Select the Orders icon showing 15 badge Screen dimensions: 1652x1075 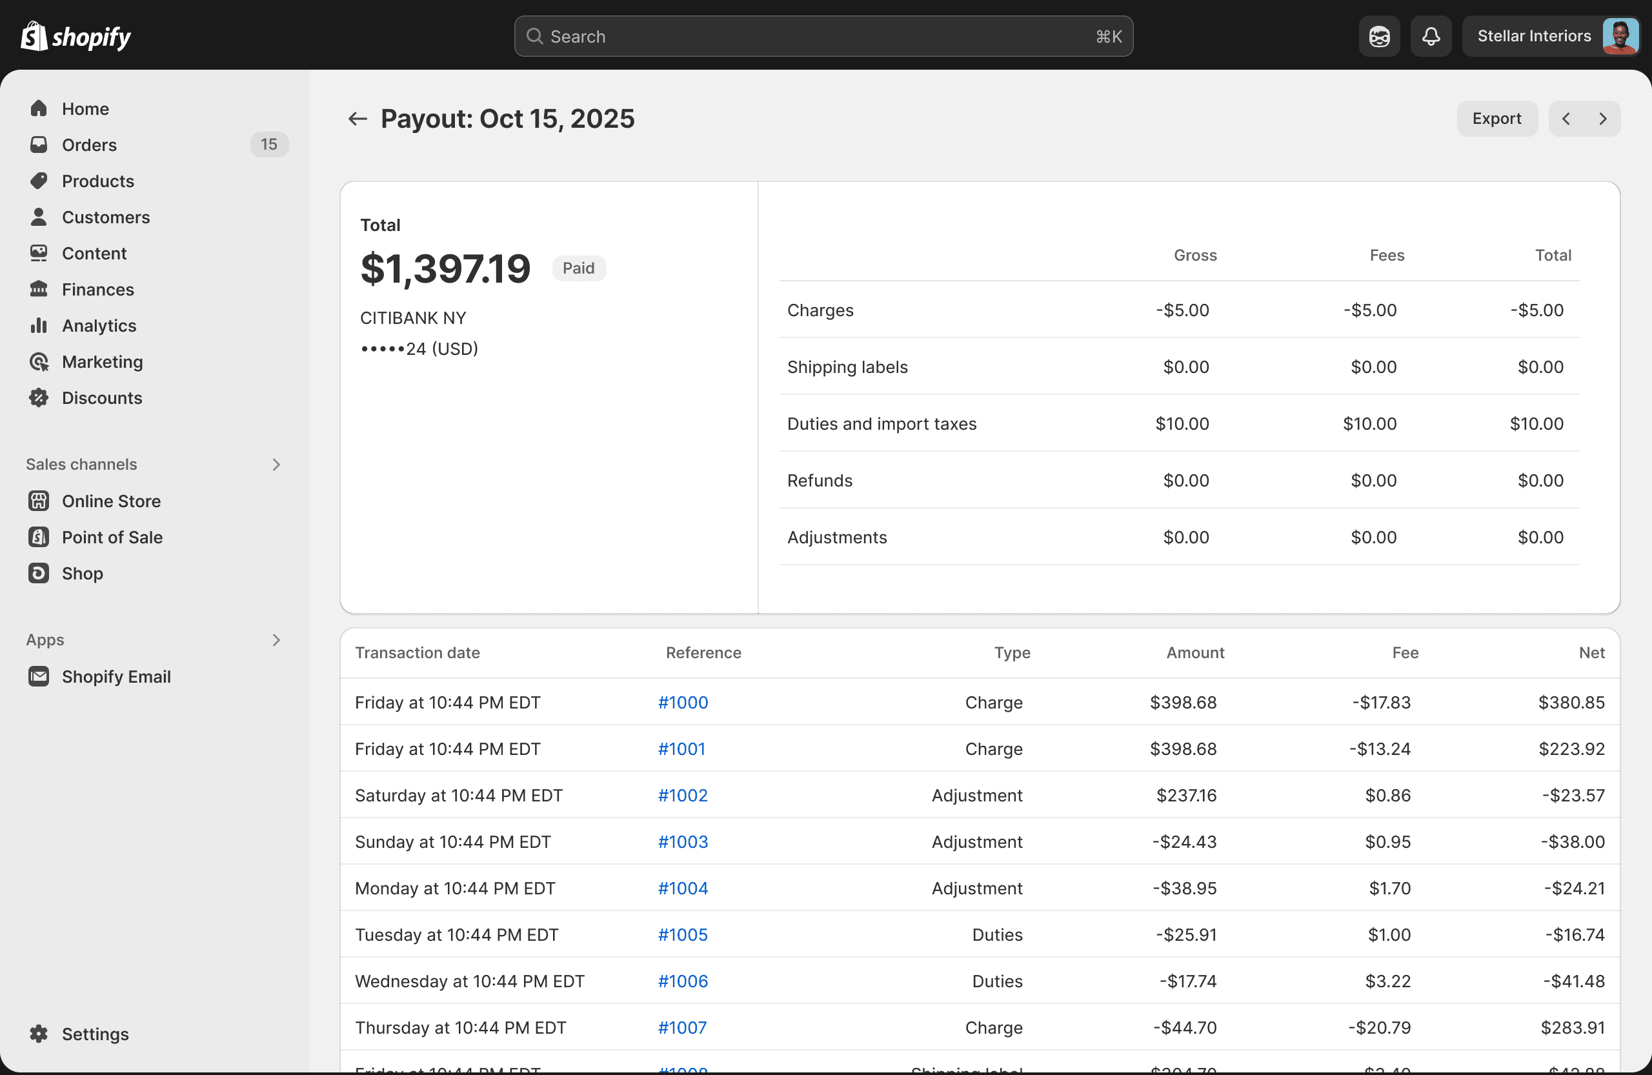(39, 145)
